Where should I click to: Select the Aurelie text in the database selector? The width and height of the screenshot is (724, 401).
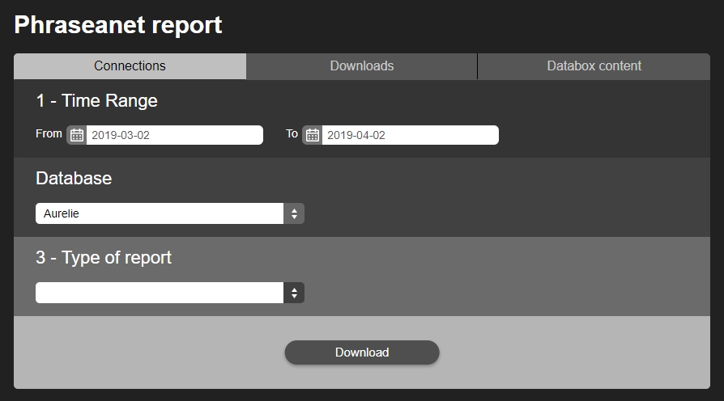[x=62, y=213]
